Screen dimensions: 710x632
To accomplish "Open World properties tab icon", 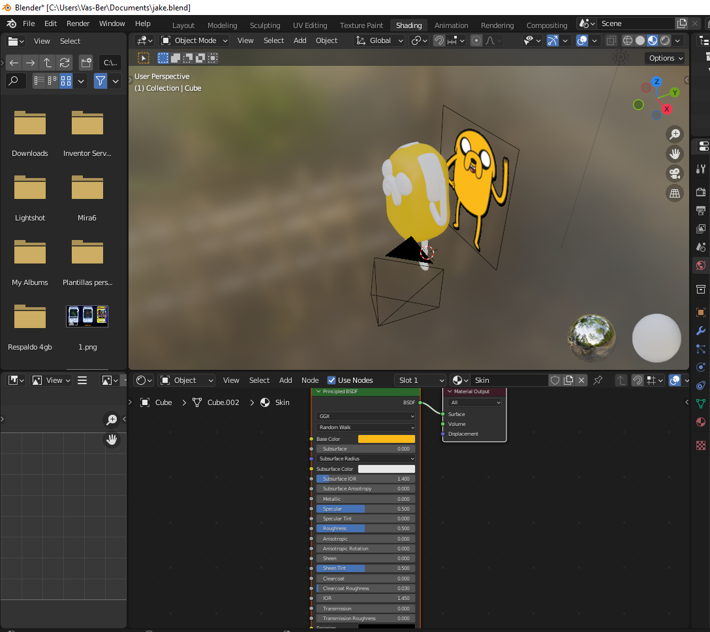I will click(700, 265).
